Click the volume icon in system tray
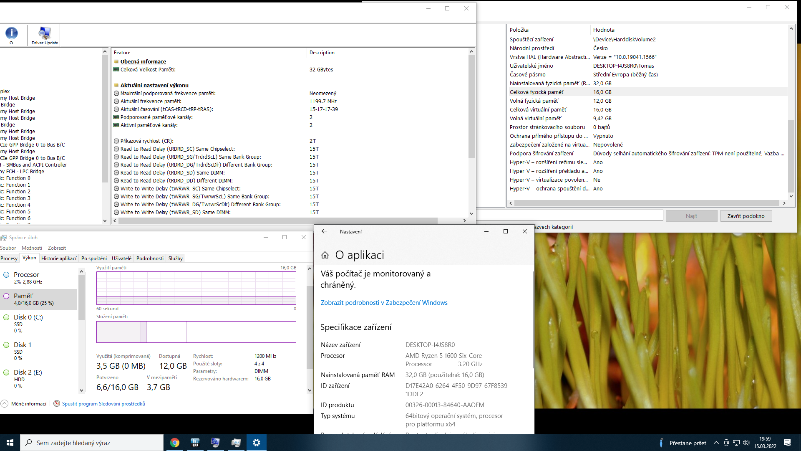Viewport: 801px width, 451px height. (746, 443)
